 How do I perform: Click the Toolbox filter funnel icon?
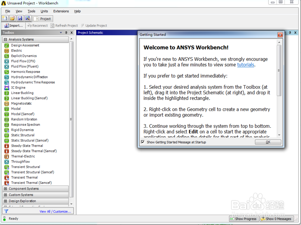6,211
